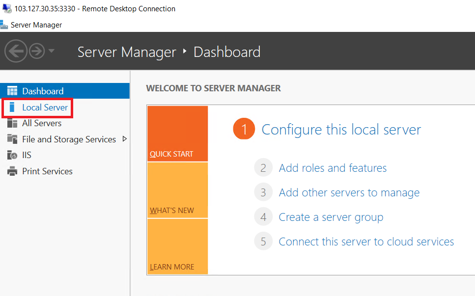Click Add other servers to manage
475x296 pixels.
pyautogui.click(x=349, y=192)
